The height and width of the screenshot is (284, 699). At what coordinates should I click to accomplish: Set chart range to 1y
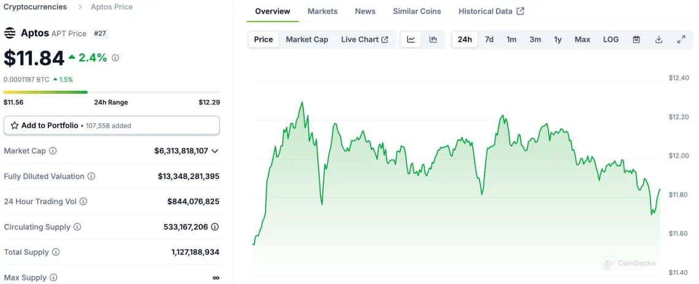pos(558,39)
